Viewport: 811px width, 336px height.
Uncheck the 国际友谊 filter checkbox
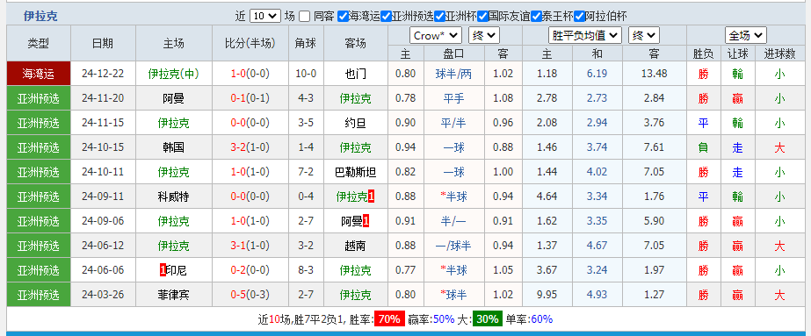[483, 16]
